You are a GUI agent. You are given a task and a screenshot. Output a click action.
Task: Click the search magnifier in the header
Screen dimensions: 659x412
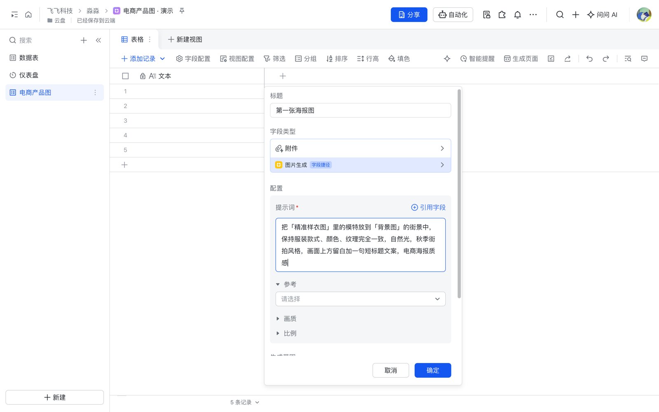[x=560, y=15]
